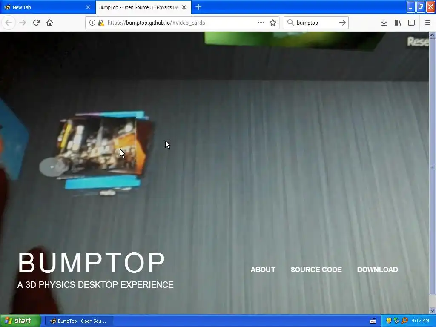Go forward to the next page
Viewport: 436px width, 327px height.
[23, 23]
